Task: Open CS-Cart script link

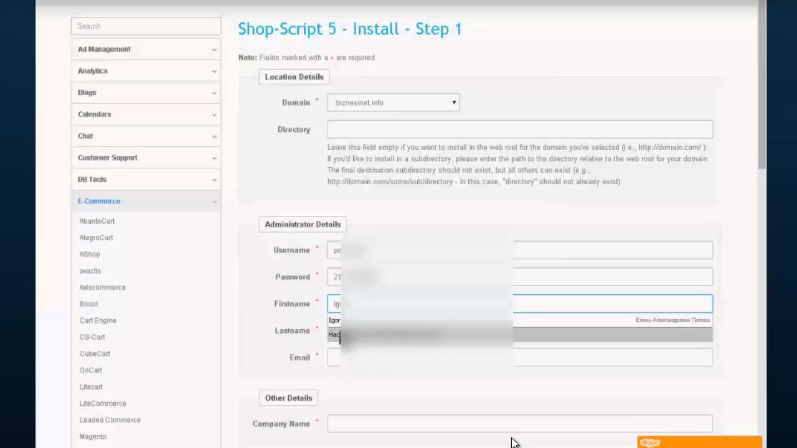Action: 92,337
